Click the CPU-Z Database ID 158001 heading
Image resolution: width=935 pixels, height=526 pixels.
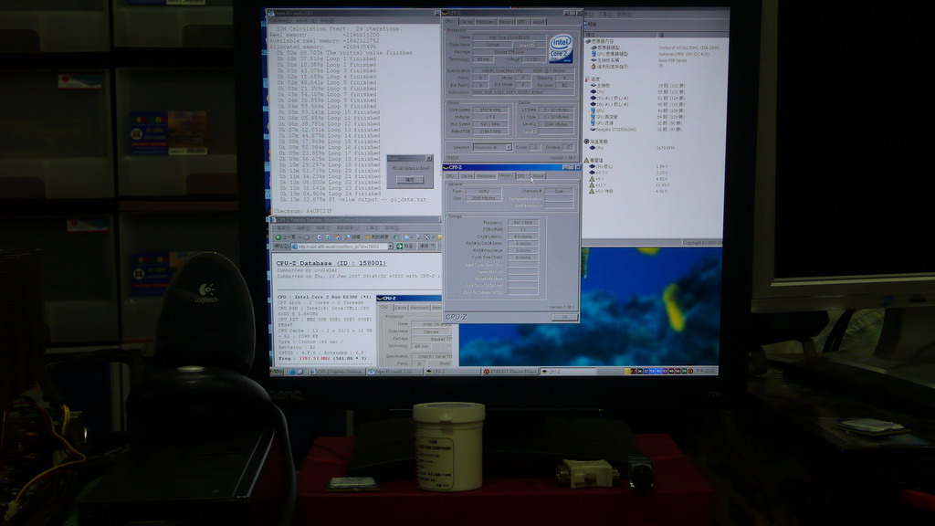pos(331,263)
